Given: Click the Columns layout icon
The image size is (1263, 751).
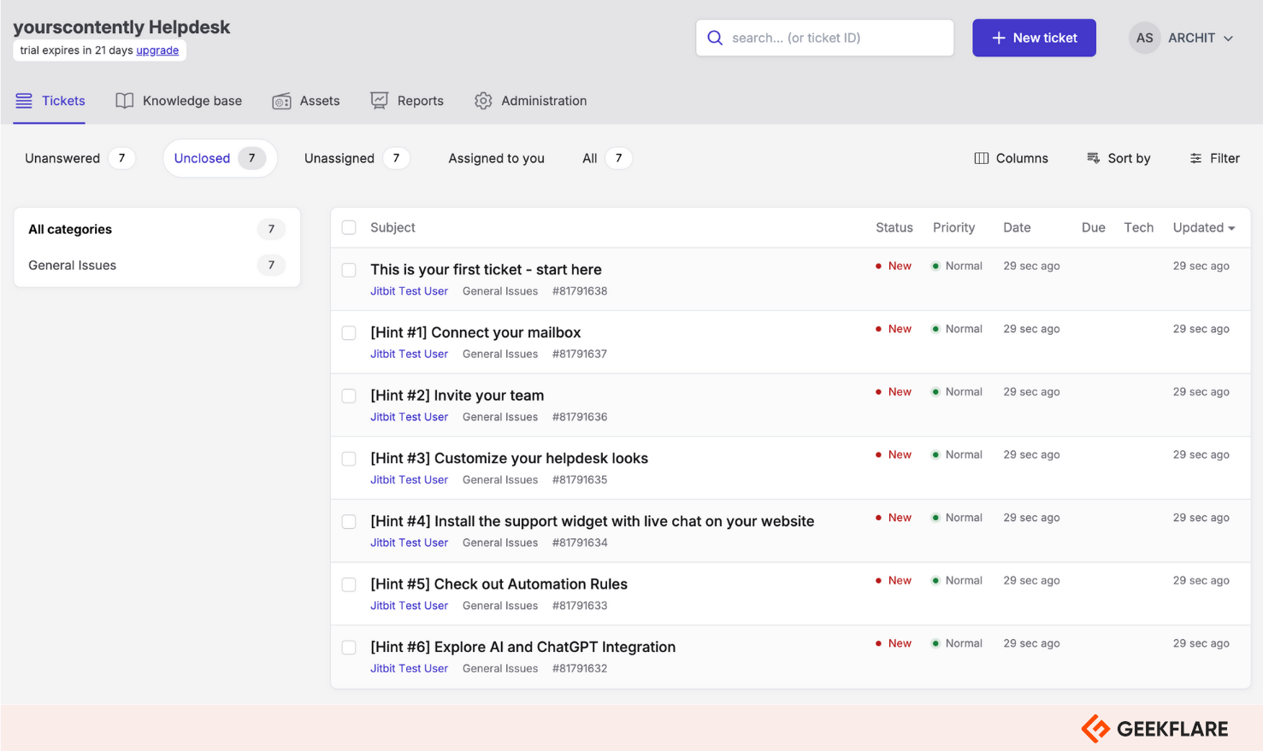Looking at the screenshot, I should coord(982,158).
